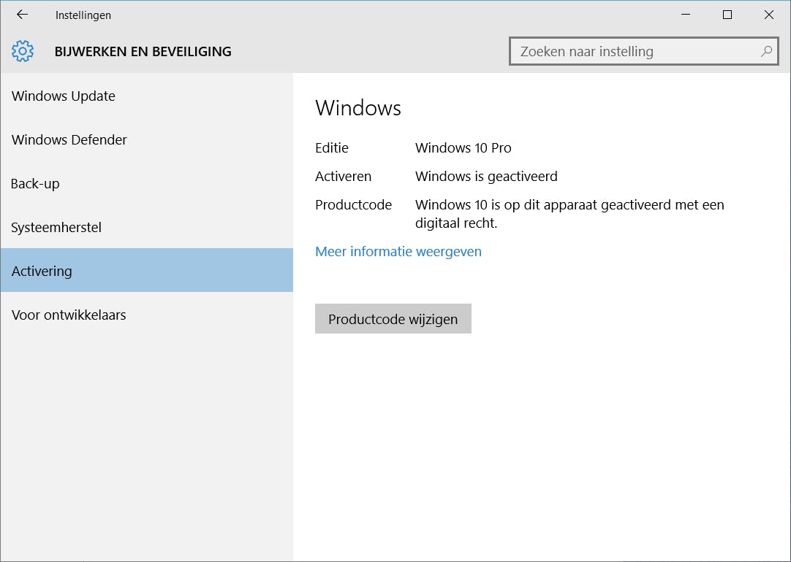Open Voor ontwikkelaars section
The height and width of the screenshot is (562, 791).
[146, 315]
